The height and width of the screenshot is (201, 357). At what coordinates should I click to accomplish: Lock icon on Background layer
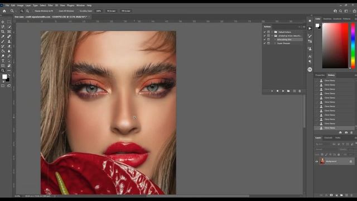tap(351, 161)
